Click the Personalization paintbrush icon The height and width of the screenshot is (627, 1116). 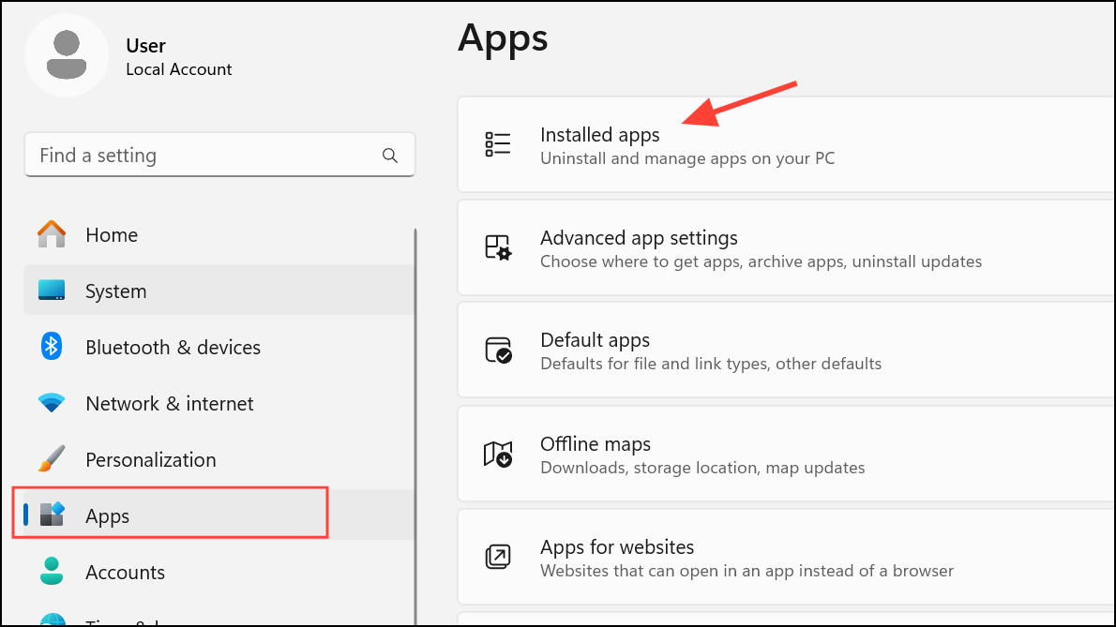[x=52, y=458]
